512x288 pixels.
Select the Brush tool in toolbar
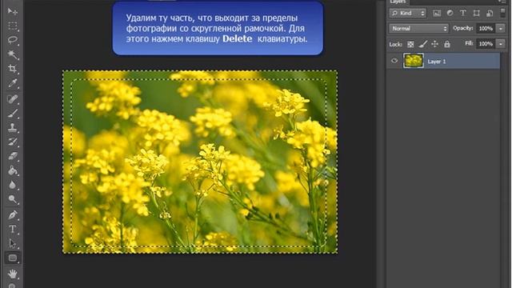[13, 113]
